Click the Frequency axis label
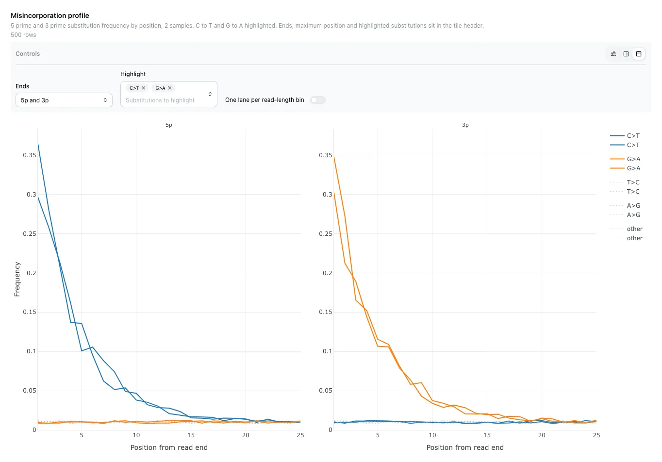Screen dimensions: 662x462 pos(17,279)
